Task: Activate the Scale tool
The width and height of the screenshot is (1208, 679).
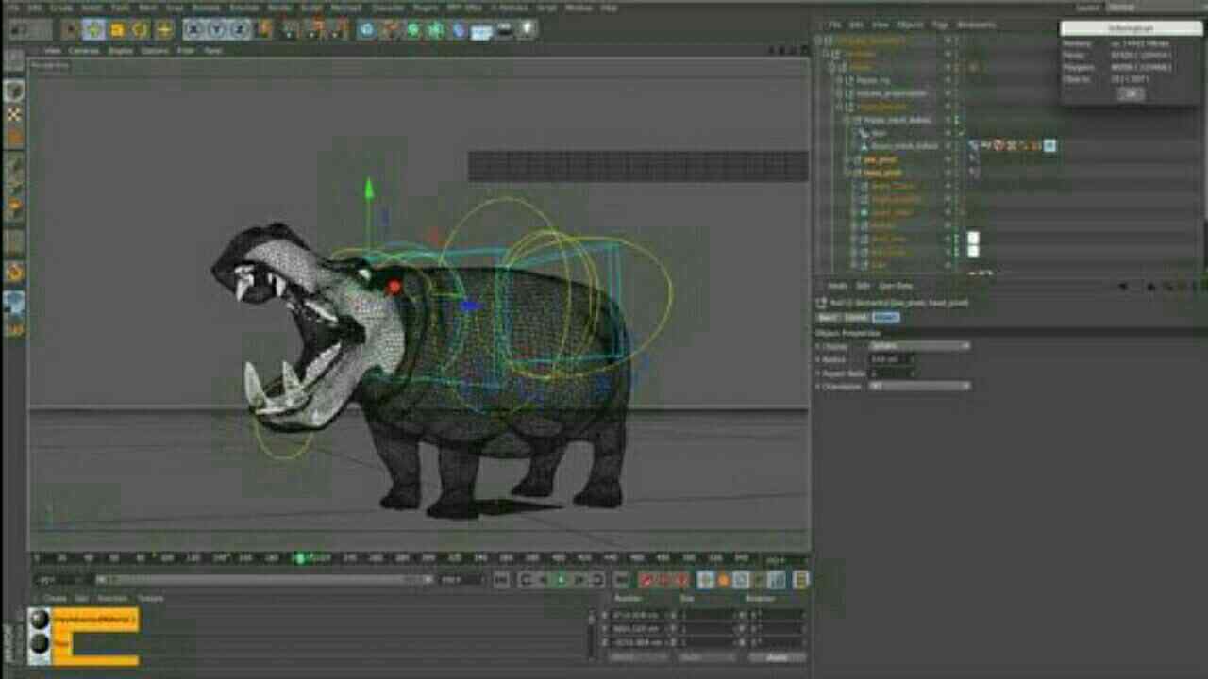Action: (117, 29)
